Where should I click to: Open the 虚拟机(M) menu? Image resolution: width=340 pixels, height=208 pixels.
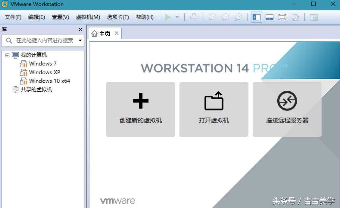pyautogui.click(x=88, y=17)
